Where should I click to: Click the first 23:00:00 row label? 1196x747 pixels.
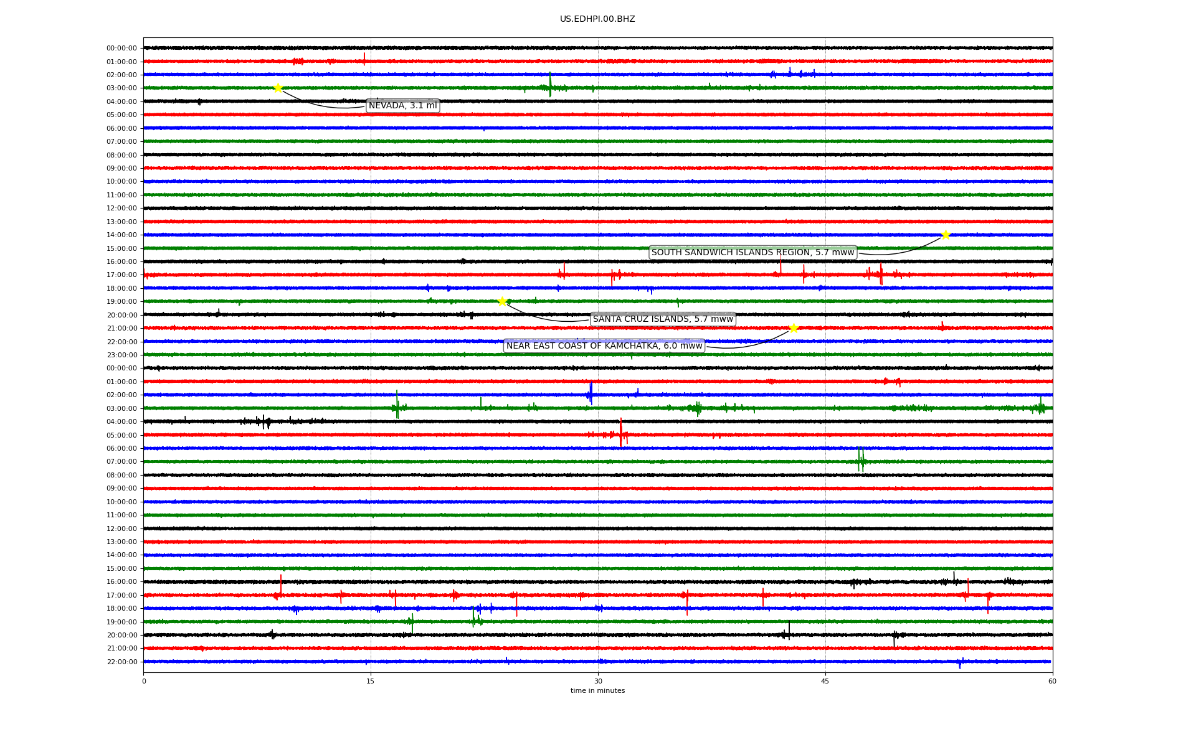click(x=121, y=355)
